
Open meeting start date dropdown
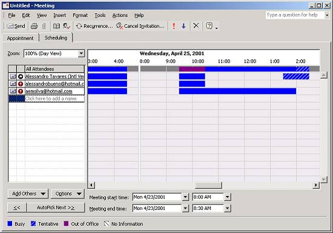[185, 197]
